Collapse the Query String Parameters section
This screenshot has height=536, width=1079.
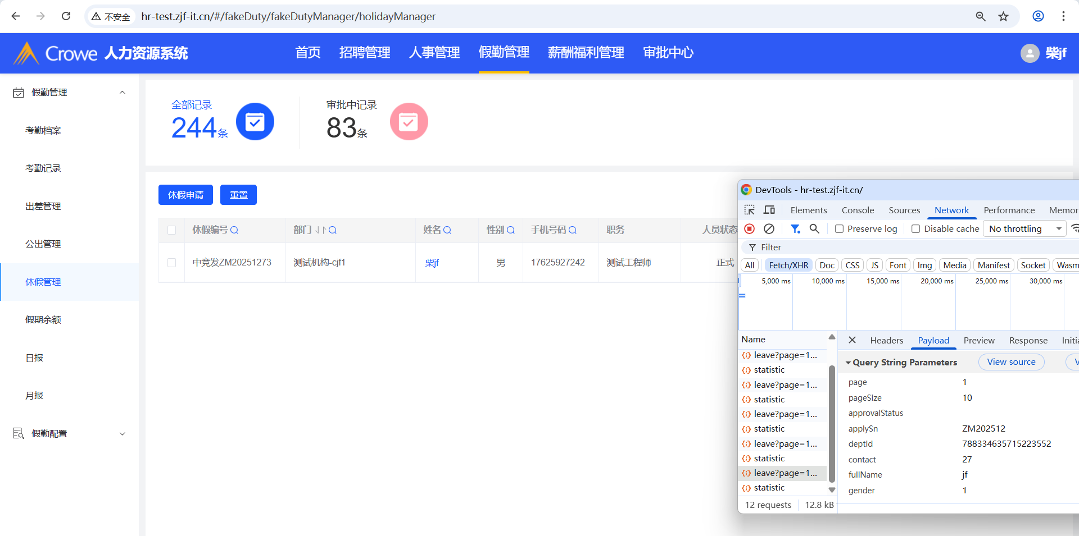coord(848,363)
